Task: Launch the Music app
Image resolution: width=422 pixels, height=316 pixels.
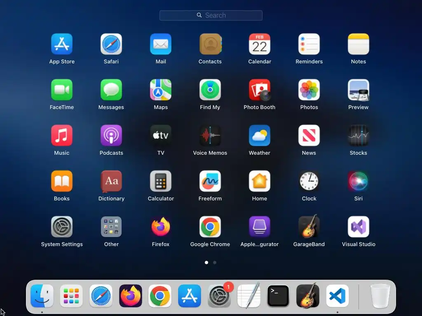Action: coord(62,135)
